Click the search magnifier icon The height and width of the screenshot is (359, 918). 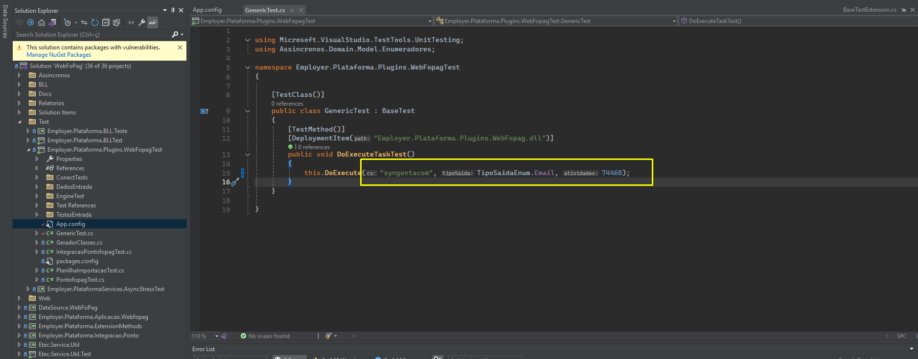175,35
